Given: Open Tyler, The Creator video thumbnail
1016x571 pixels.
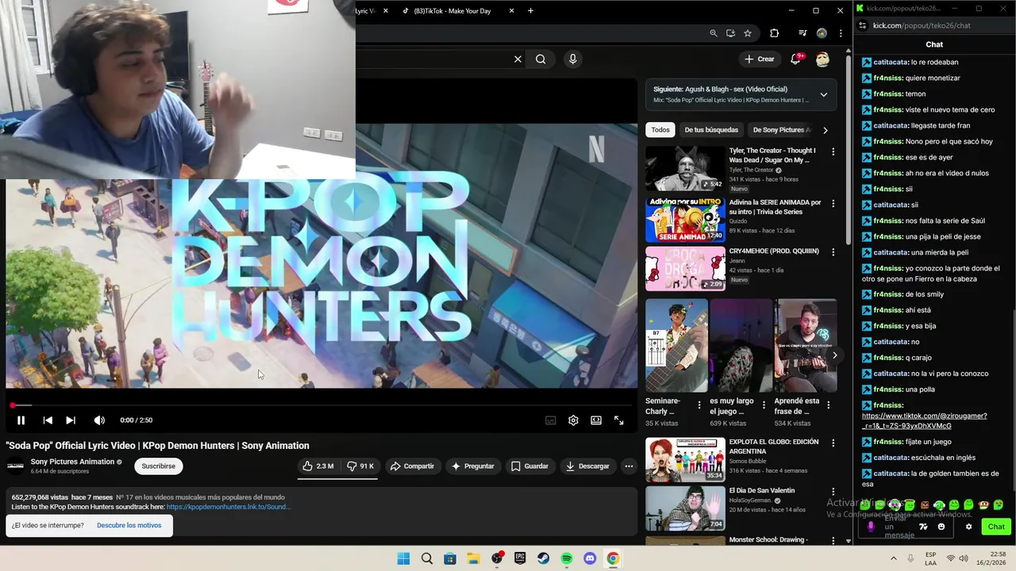Looking at the screenshot, I should (x=685, y=169).
